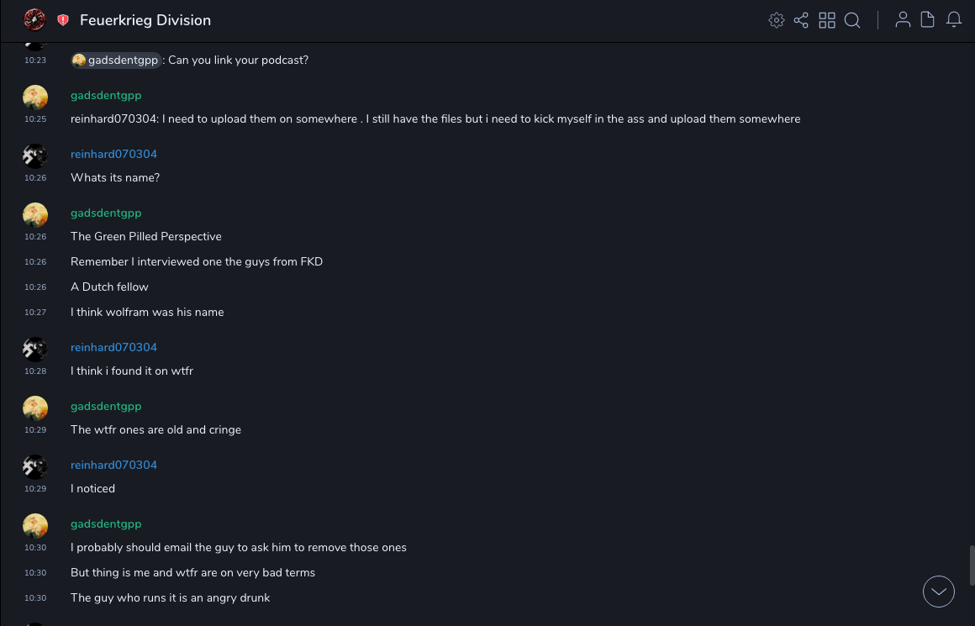Click the channel title in header
The image size is (975, 626).
[145, 20]
